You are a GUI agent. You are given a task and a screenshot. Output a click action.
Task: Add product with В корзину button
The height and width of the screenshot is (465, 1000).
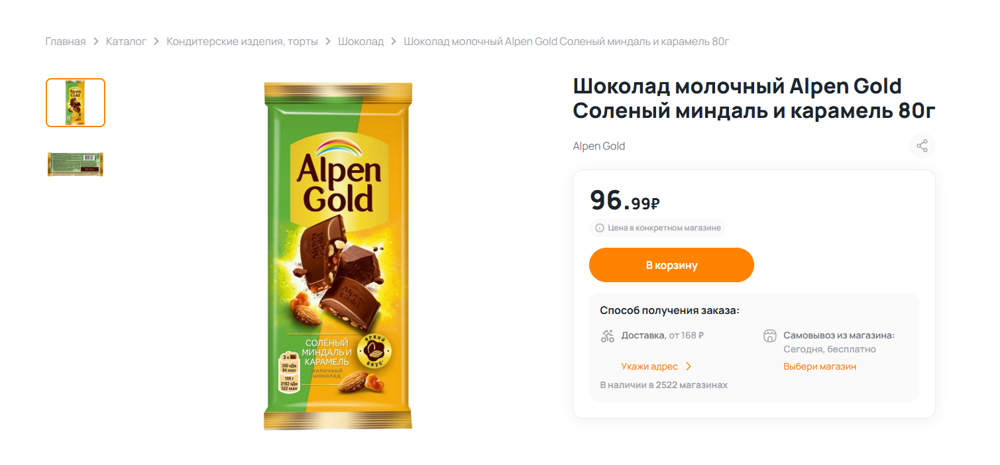[x=671, y=265]
